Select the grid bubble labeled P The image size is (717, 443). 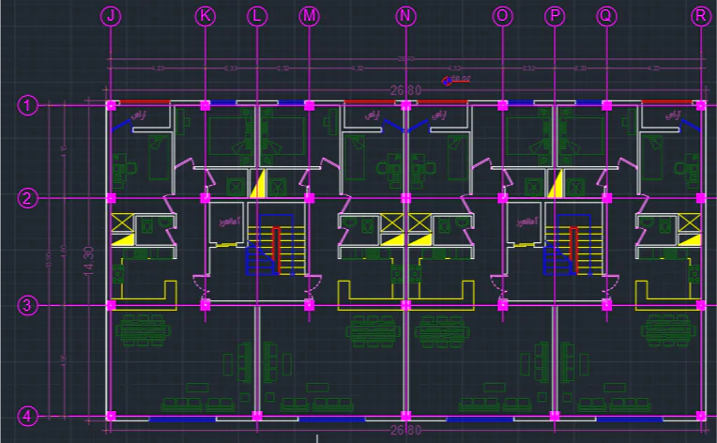[555, 16]
